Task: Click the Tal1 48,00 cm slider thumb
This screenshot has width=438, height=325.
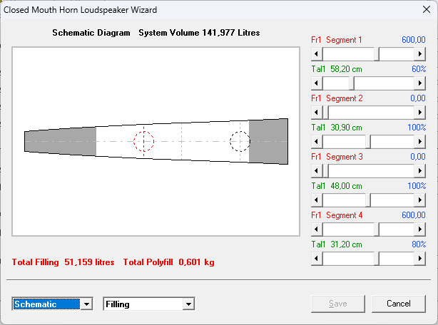Action: tap(368, 200)
